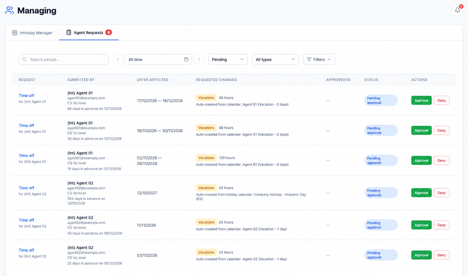
Task: Open the Filters dropdown
Action: [319, 59]
